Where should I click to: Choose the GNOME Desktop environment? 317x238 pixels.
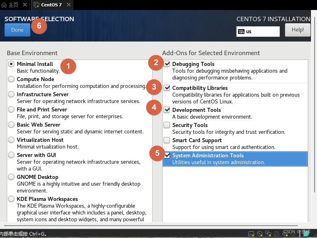coord(11,177)
